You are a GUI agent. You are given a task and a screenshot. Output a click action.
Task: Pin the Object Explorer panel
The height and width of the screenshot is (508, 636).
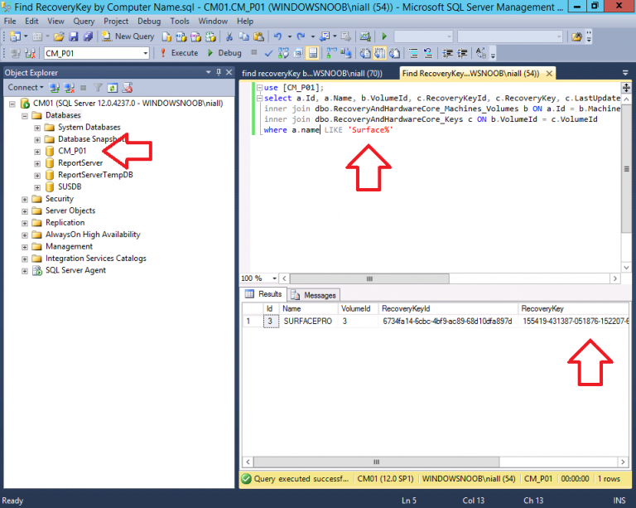[219, 73]
